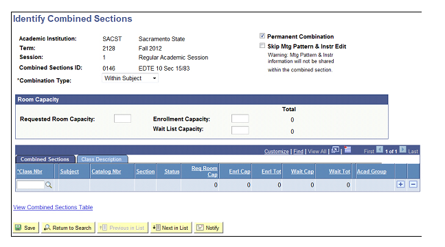Screen dimensions: 445x247
Task: Sort by Catalog Nbr column header
Action: (x=106, y=172)
